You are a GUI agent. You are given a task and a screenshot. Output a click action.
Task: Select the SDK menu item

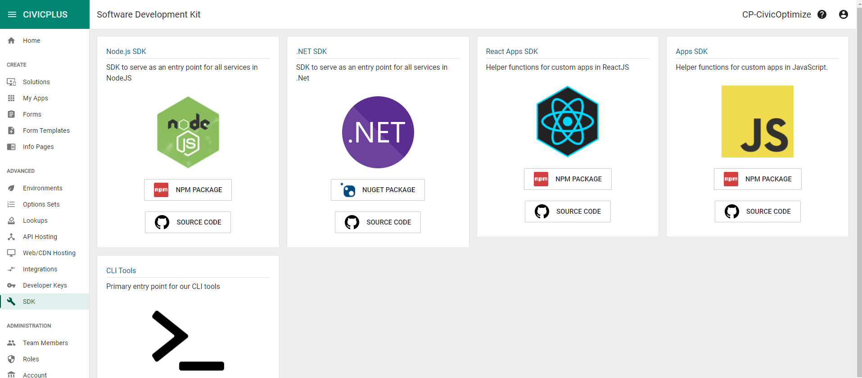[x=45, y=301]
